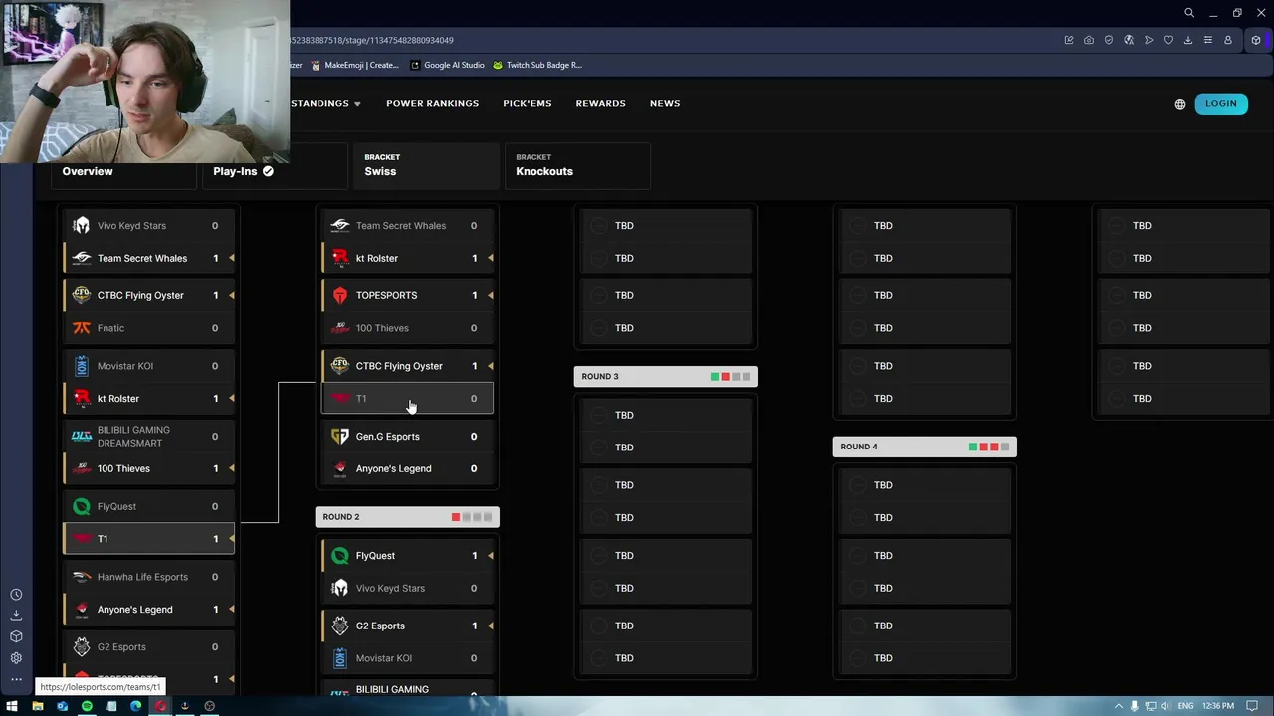Switch to the Play-Ins tab
Viewport: 1274px width, 716px height.
[274, 171]
